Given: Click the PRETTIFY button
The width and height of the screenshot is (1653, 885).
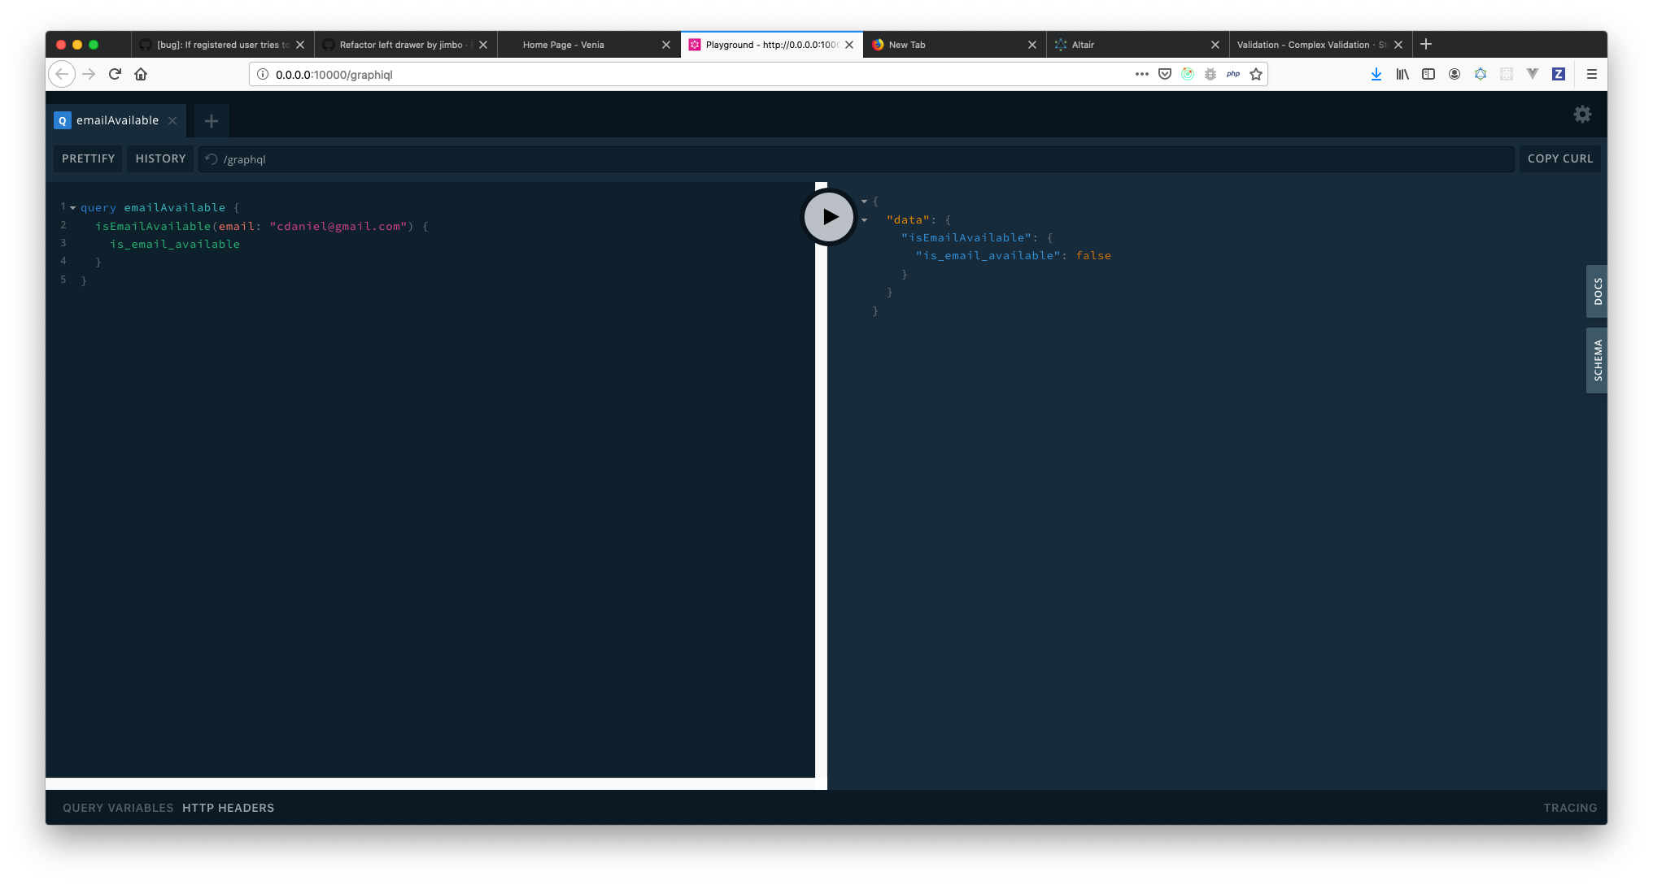Looking at the screenshot, I should pos(88,158).
